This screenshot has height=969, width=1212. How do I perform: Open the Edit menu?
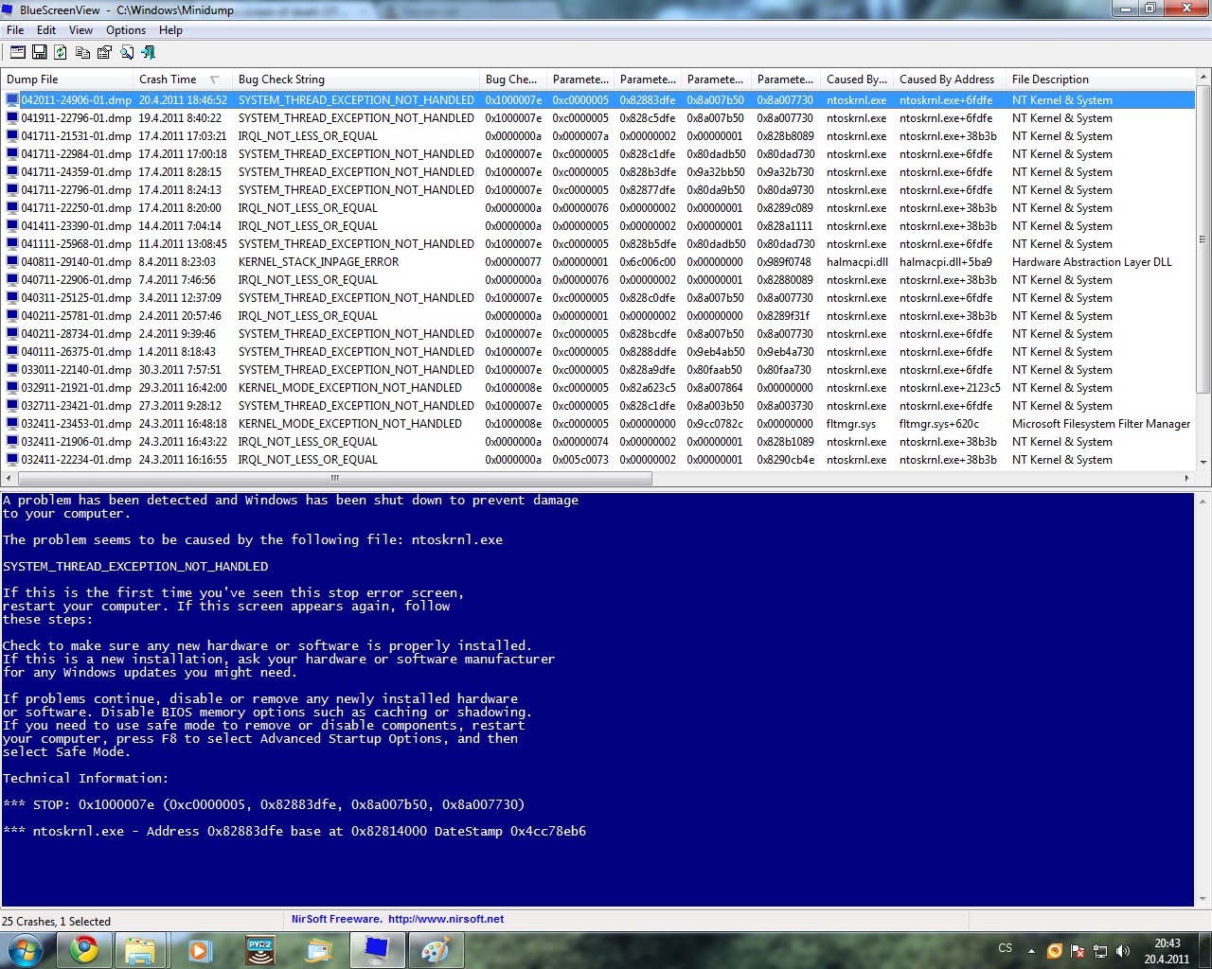(x=46, y=30)
